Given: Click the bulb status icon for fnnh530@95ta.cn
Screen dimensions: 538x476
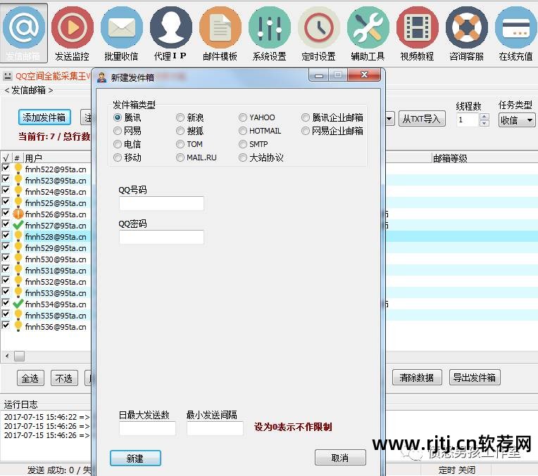Looking at the screenshot, I should [18, 259].
